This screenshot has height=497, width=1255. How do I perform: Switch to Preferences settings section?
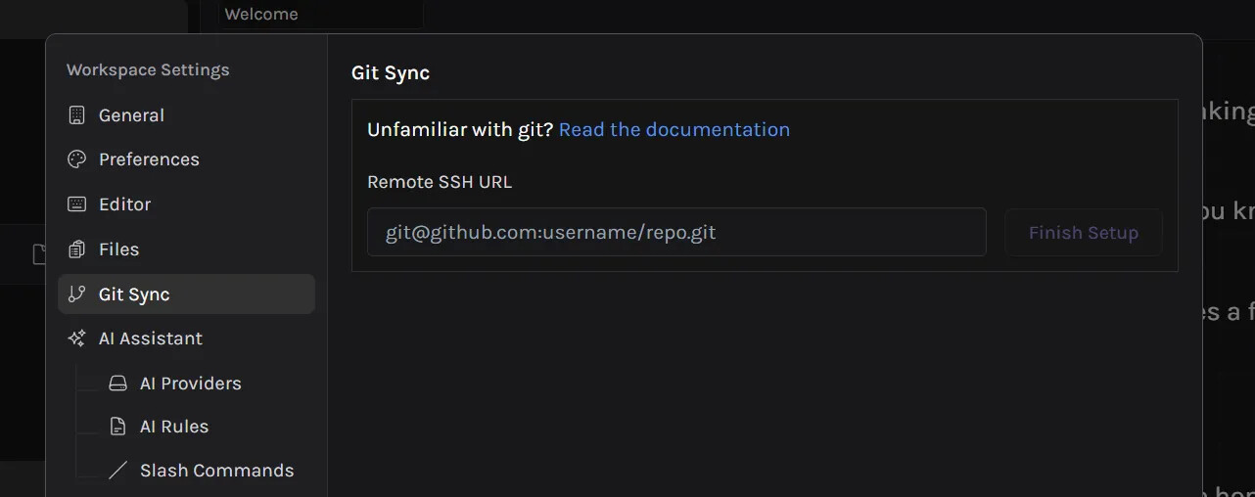(149, 159)
